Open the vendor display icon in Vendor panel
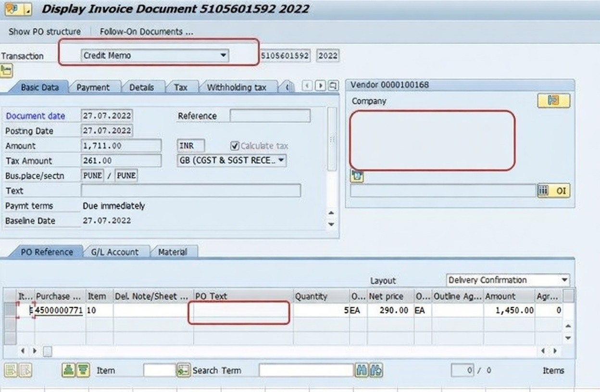The width and height of the screenshot is (600, 392). 553,101
